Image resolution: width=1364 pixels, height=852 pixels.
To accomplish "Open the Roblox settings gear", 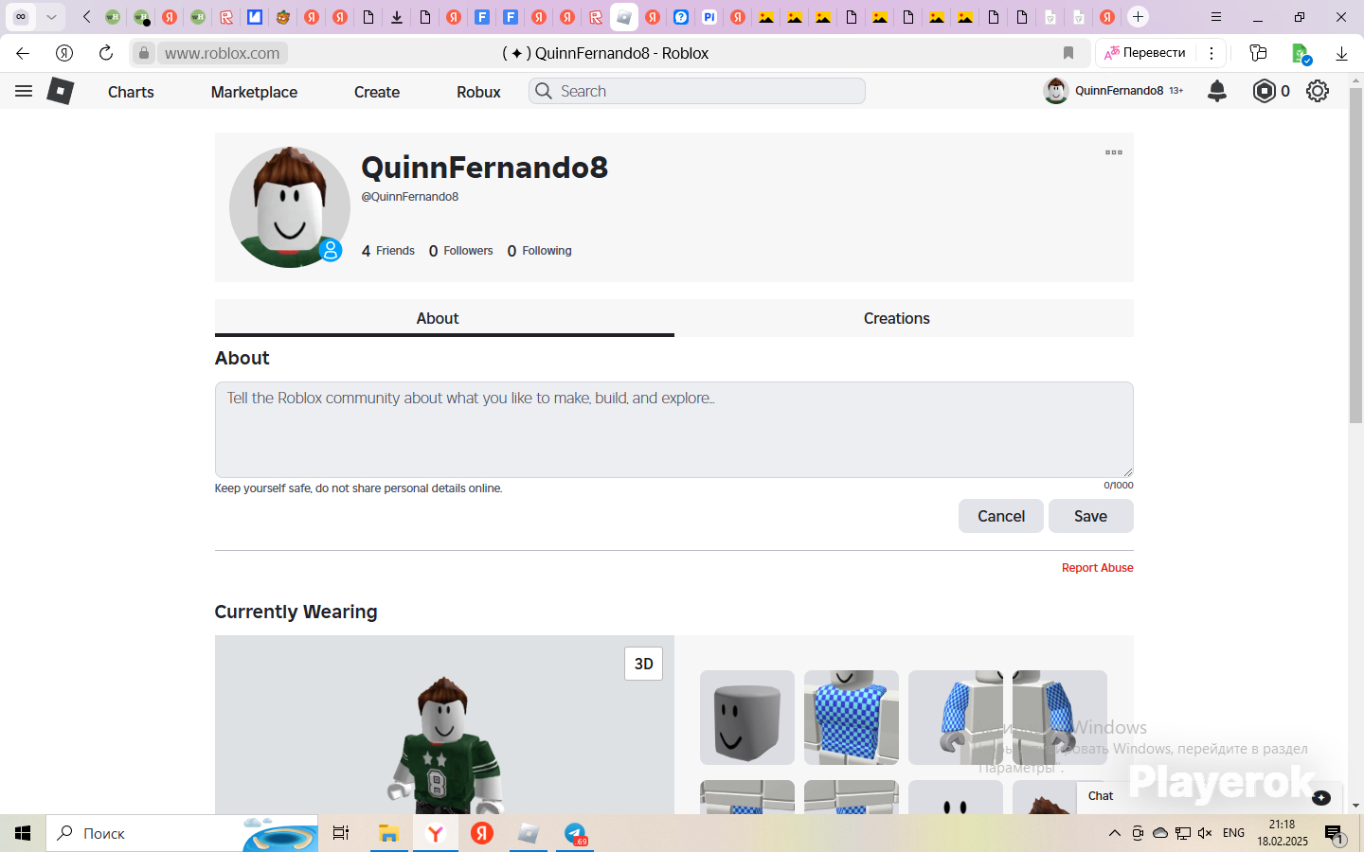I will pyautogui.click(x=1318, y=91).
